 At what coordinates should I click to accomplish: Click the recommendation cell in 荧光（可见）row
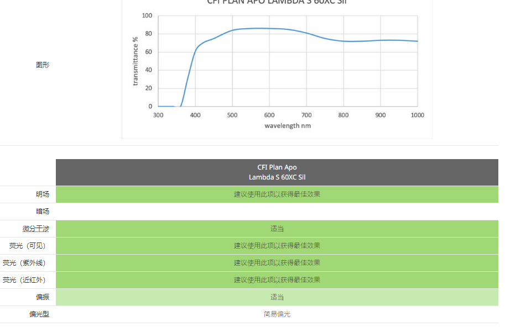coord(277,246)
